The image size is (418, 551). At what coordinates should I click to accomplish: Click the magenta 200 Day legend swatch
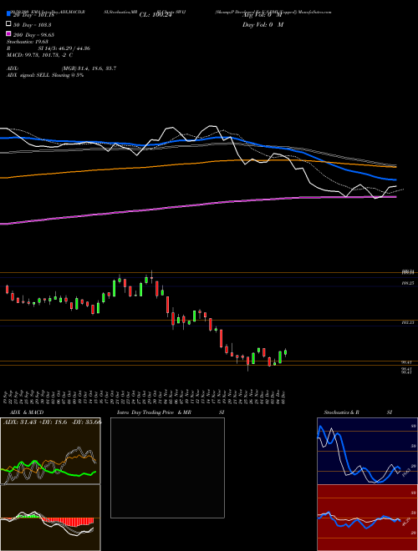tap(8, 34)
